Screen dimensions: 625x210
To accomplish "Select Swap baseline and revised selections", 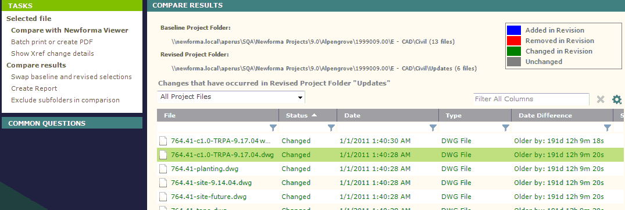I will pyautogui.click(x=72, y=77).
